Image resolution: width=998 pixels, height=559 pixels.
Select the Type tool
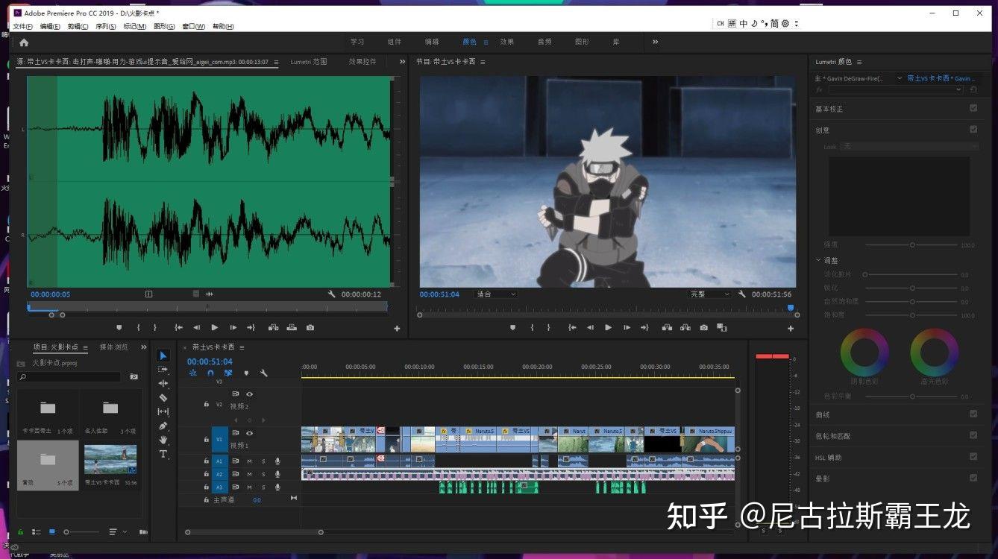click(163, 454)
